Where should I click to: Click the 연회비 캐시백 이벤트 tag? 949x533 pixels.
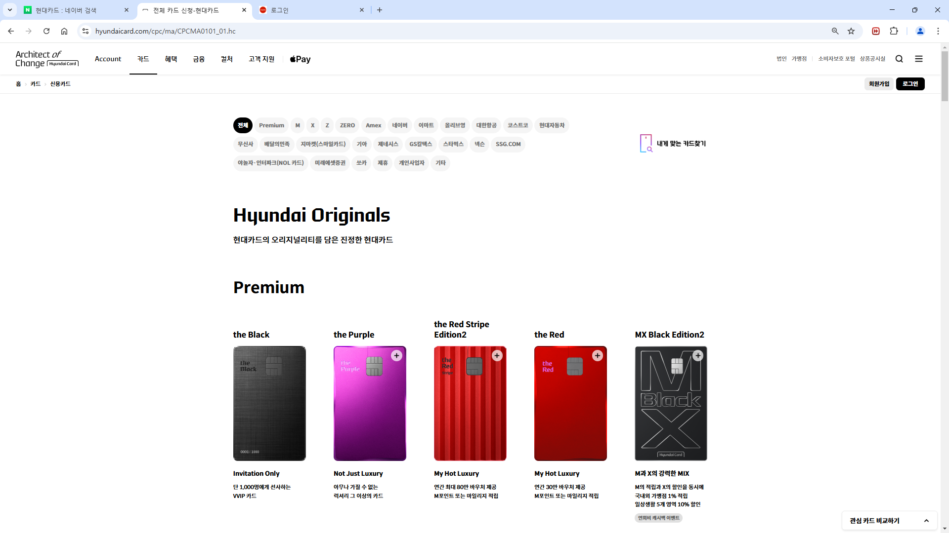(x=658, y=518)
